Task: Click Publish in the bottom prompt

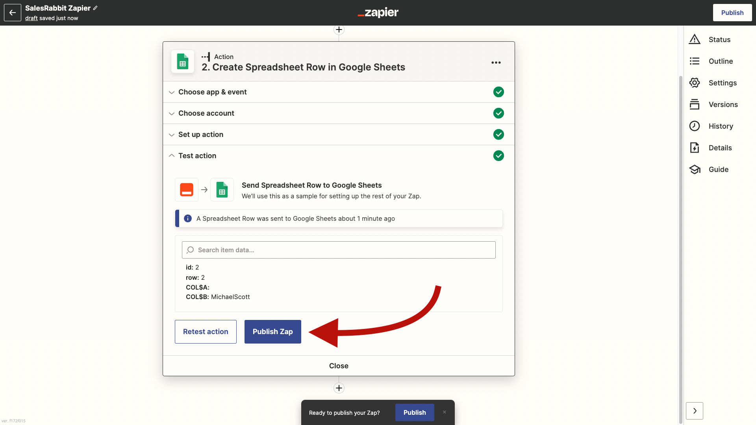Action: click(x=415, y=412)
